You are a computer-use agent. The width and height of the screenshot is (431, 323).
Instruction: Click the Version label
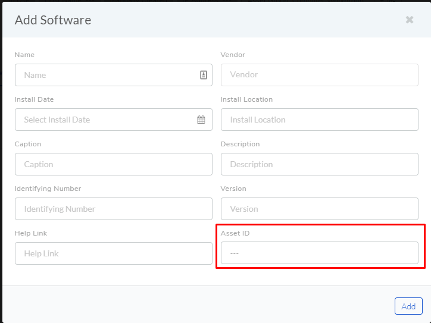pyautogui.click(x=233, y=189)
